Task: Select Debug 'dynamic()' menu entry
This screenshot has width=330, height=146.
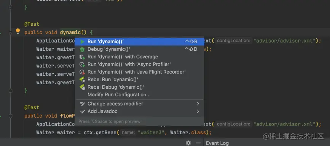Action: pyautogui.click(x=139, y=49)
